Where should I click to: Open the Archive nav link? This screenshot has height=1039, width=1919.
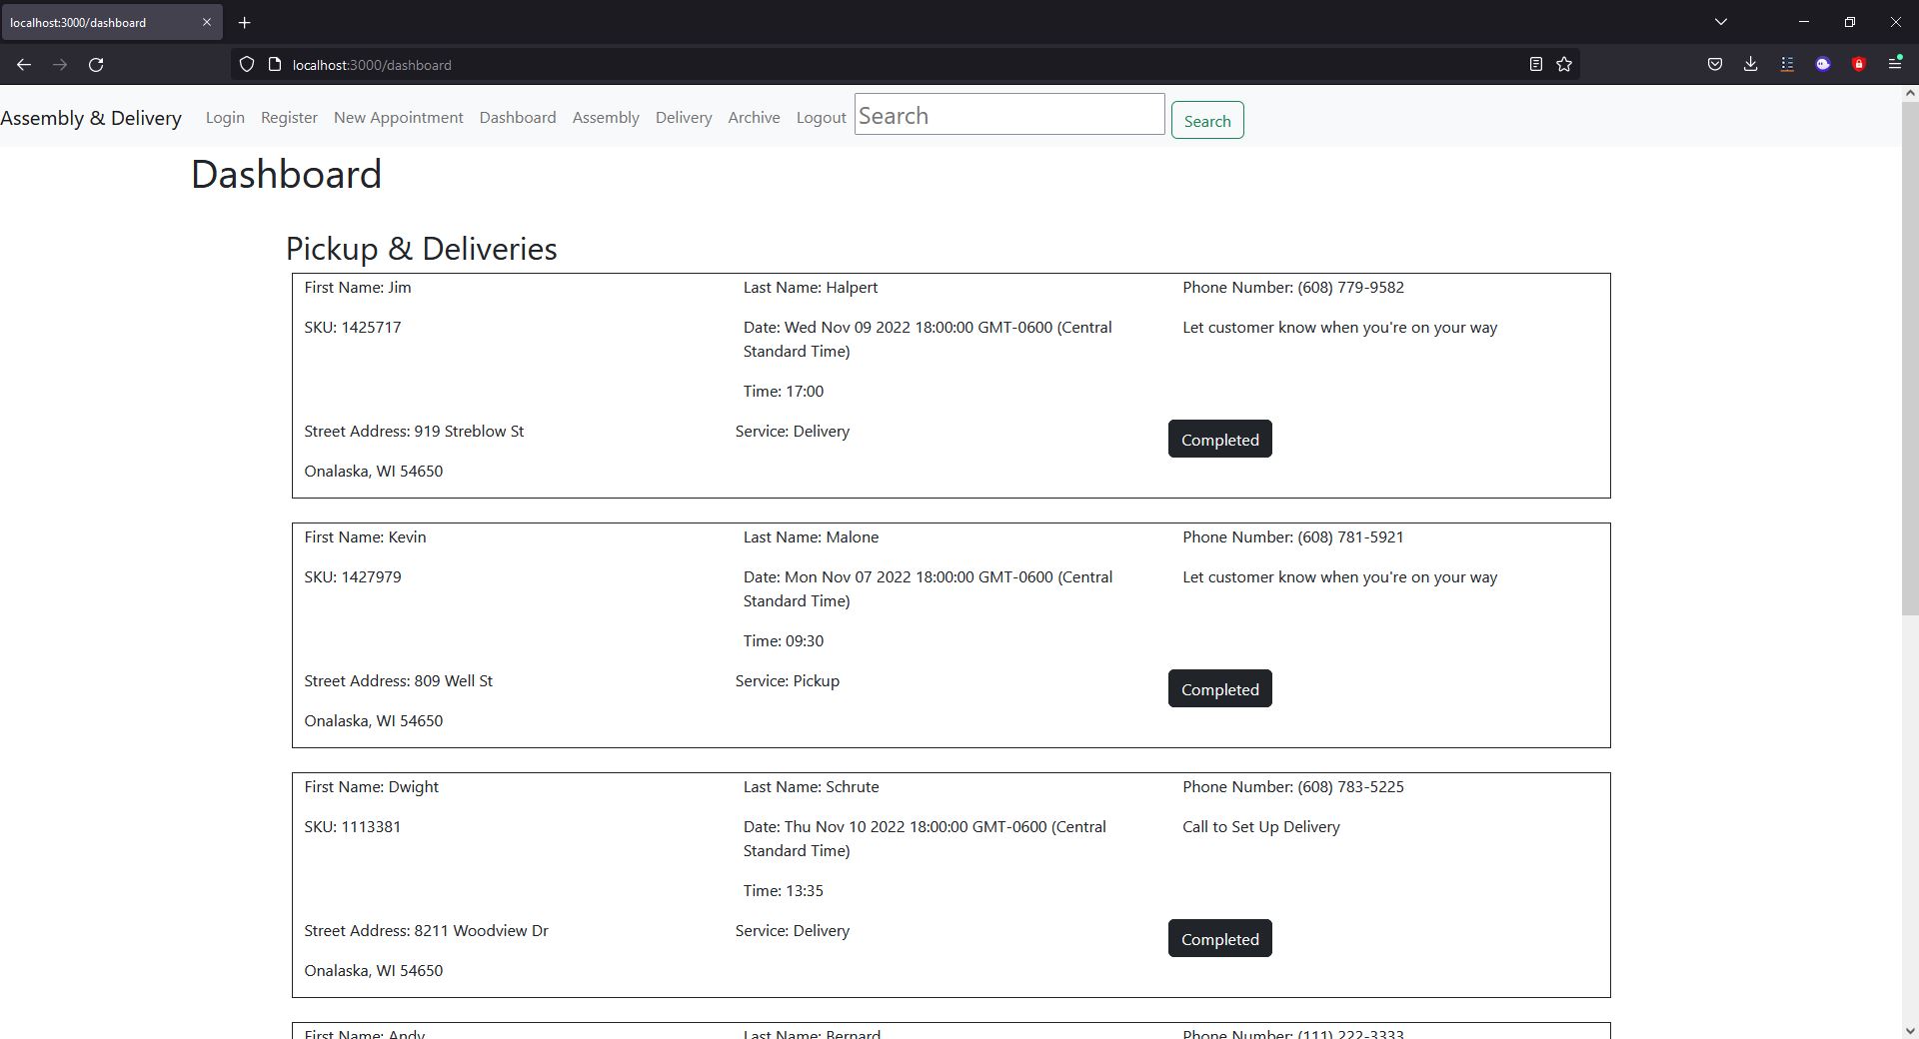754,118
